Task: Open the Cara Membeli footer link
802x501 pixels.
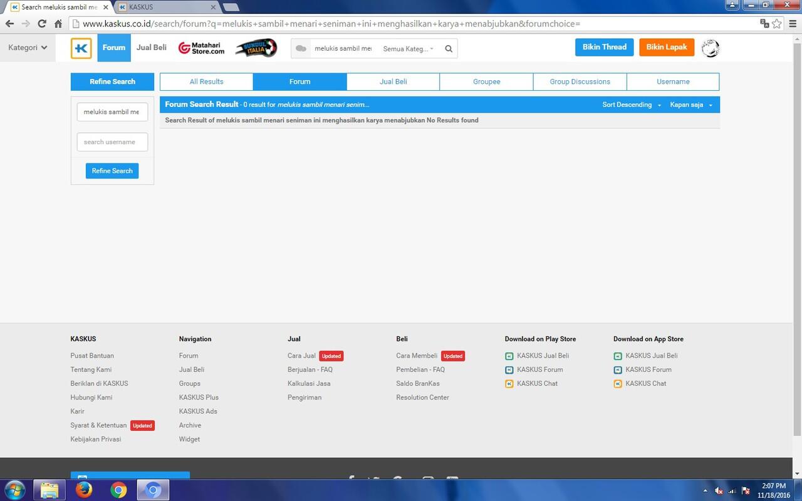Action: click(417, 356)
